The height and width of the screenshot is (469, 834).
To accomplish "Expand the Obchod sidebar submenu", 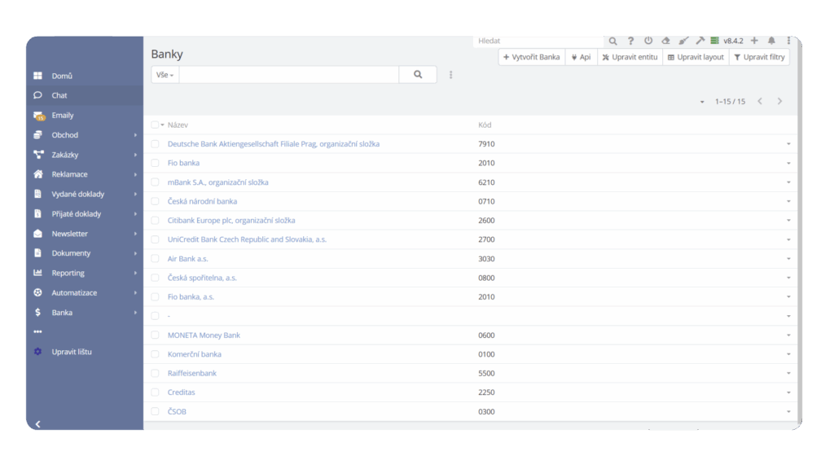I will point(135,135).
